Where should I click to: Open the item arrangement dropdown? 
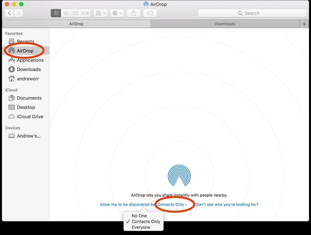point(100,13)
